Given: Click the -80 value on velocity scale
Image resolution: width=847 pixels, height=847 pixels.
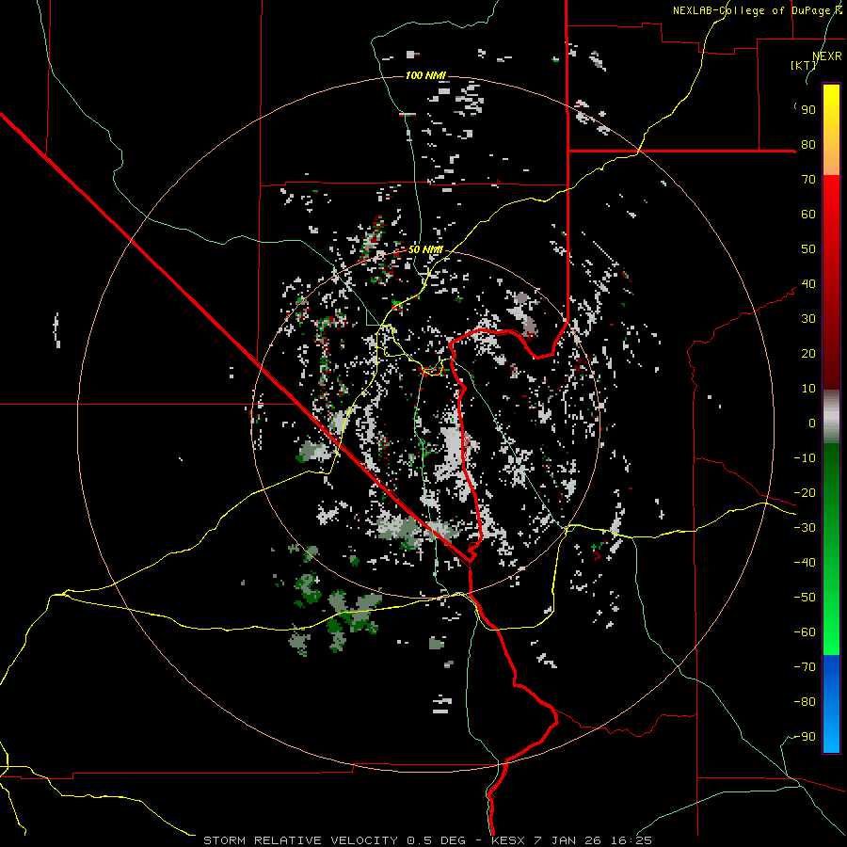Looking at the screenshot, I should pyautogui.click(x=805, y=702).
